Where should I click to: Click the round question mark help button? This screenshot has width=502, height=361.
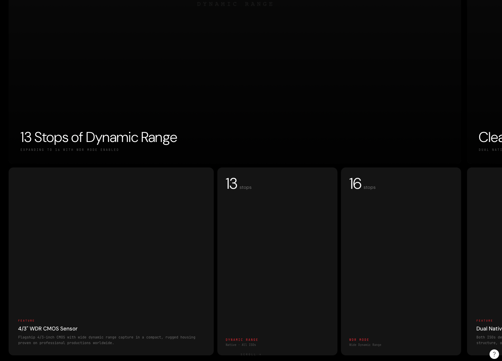(494, 354)
